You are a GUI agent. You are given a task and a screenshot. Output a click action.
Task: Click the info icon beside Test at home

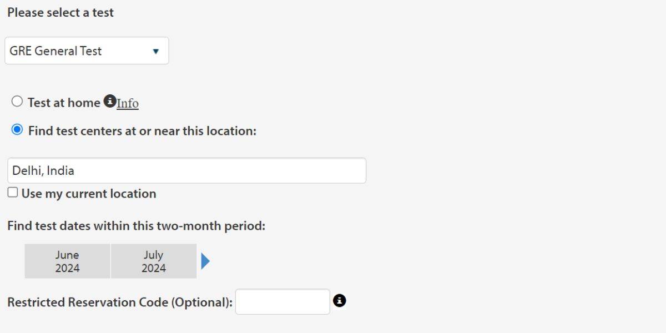click(110, 102)
